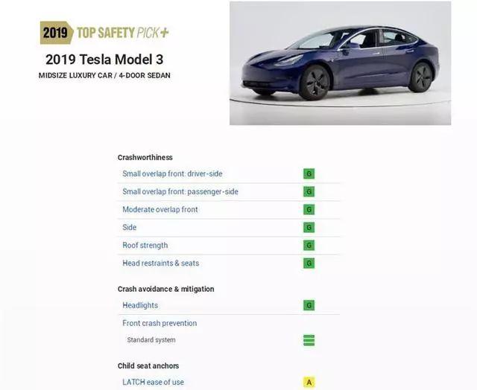Image resolution: width=477 pixels, height=390 pixels.
Task: Open the Moderate overlap front link
Action: (160, 210)
